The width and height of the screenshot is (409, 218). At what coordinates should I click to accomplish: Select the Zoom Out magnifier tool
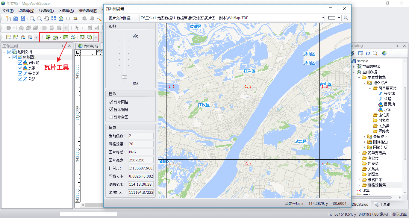tap(40, 19)
